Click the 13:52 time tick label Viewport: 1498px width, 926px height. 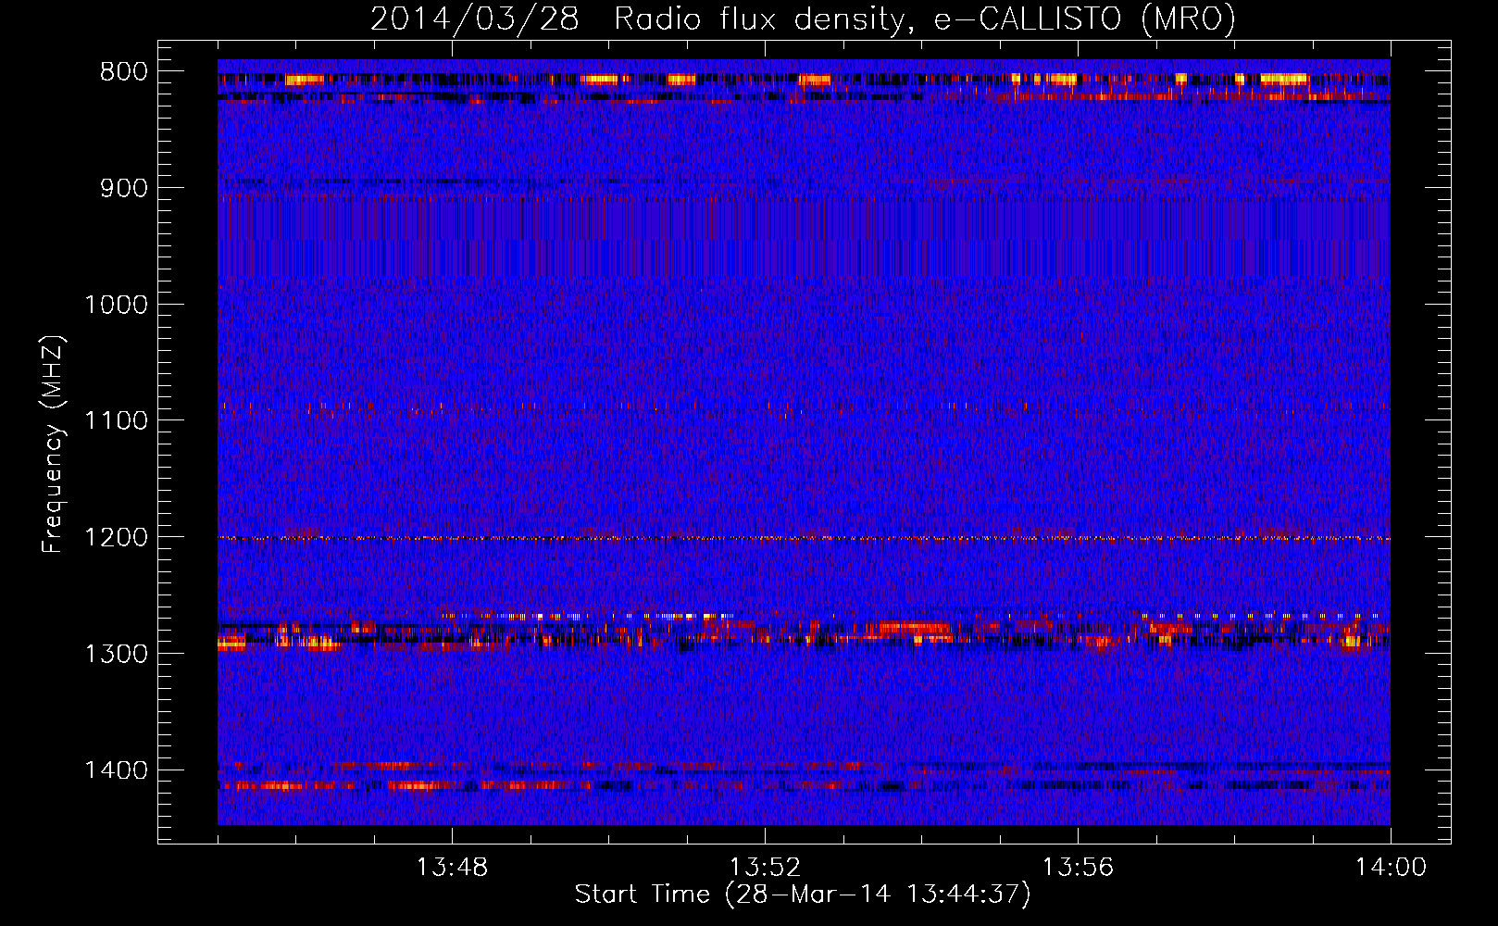[x=765, y=868]
